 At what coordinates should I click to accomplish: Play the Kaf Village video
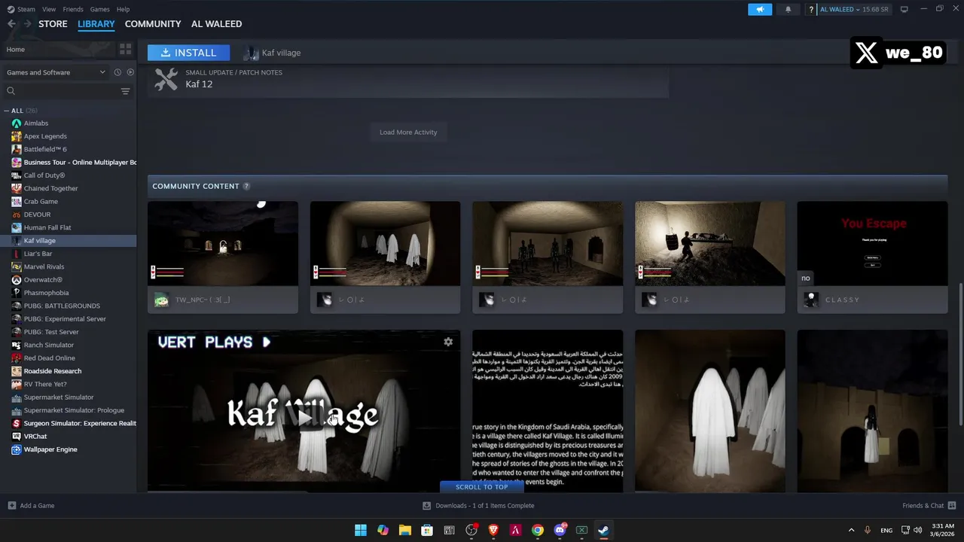[x=304, y=418]
